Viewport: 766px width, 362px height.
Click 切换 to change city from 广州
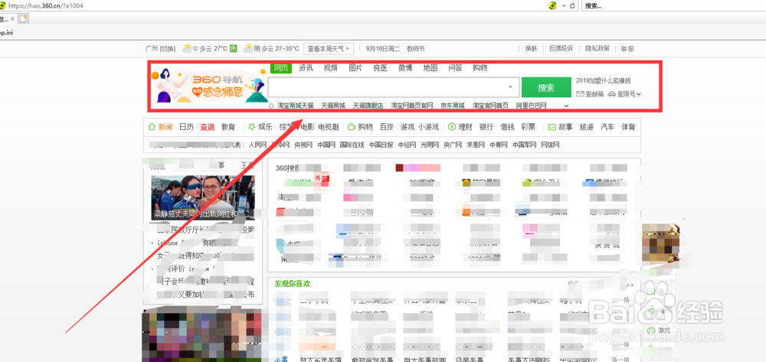coord(169,49)
